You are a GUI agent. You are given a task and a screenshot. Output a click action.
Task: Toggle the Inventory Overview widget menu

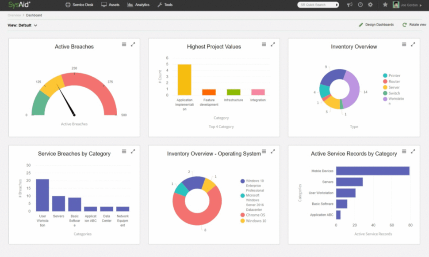404,45
